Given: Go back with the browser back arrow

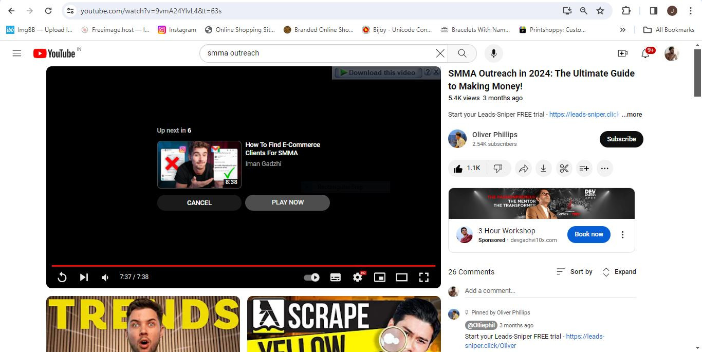Looking at the screenshot, I should [11, 10].
